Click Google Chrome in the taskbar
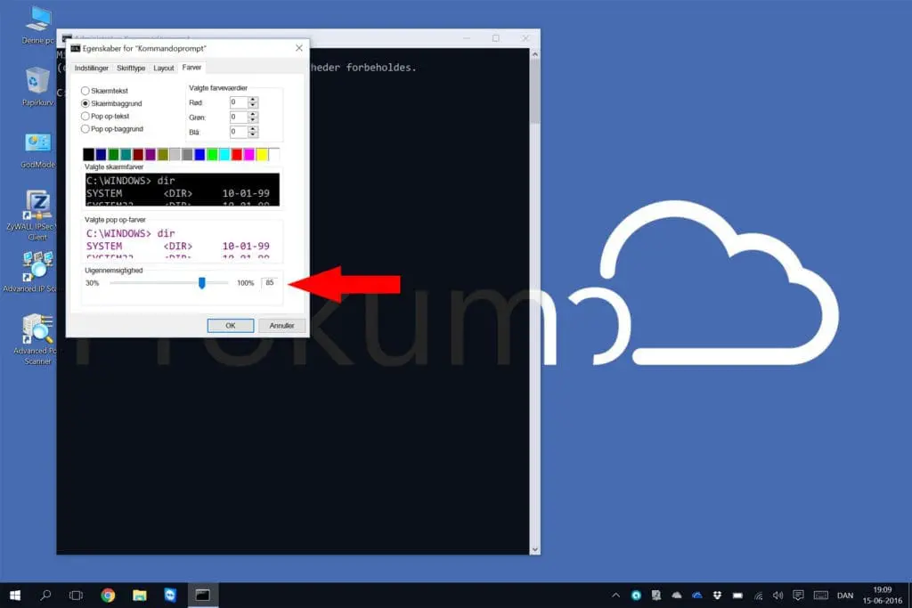This screenshot has width=912, height=608. [108, 595]
